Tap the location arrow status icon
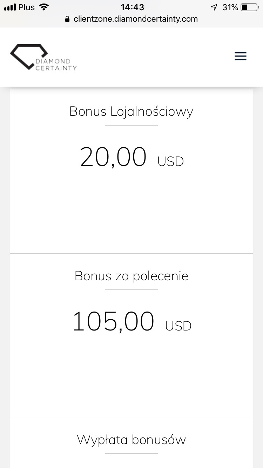Viewport: 263px width, 468px height. [214, 7]
